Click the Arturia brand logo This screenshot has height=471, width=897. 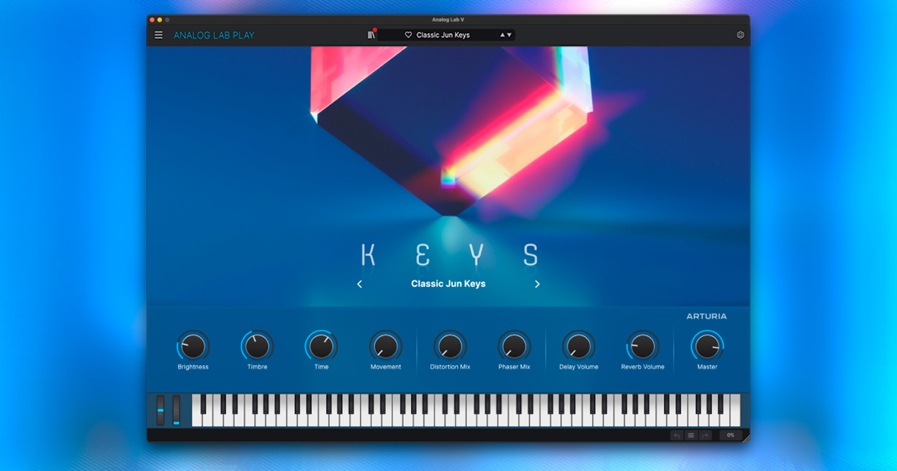coord(706,316)
